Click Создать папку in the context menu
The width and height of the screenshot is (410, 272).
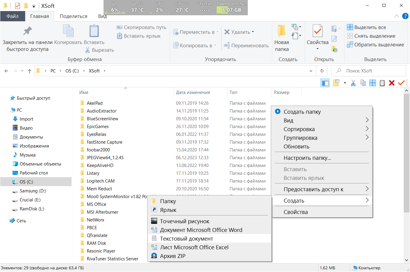322,112
